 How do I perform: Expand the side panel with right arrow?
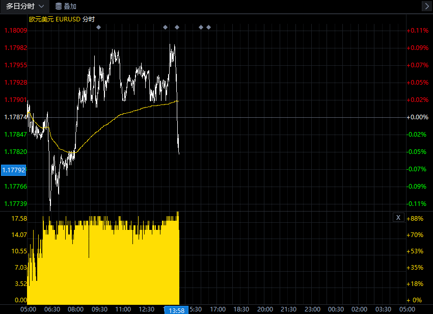pos(426,6)
